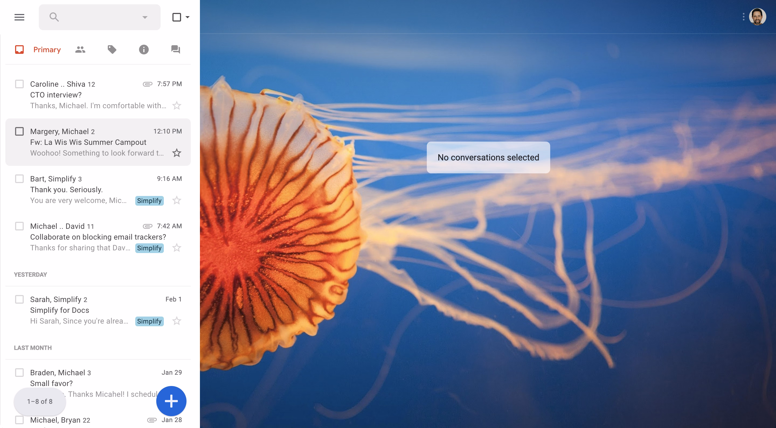
Task: Open the Updates info icon tab
Action: [144, 49]
